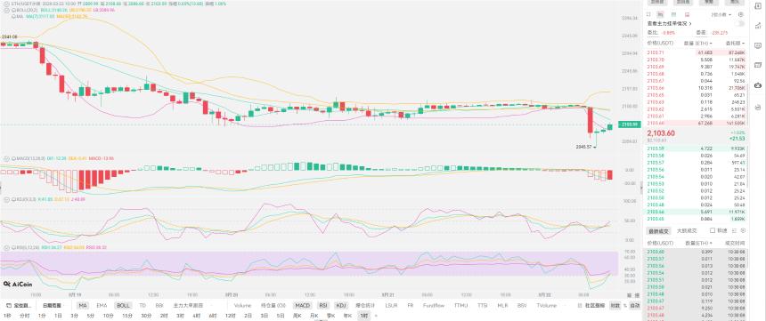
Task: Switch to the 大额成交 tab
Action: 687,231
